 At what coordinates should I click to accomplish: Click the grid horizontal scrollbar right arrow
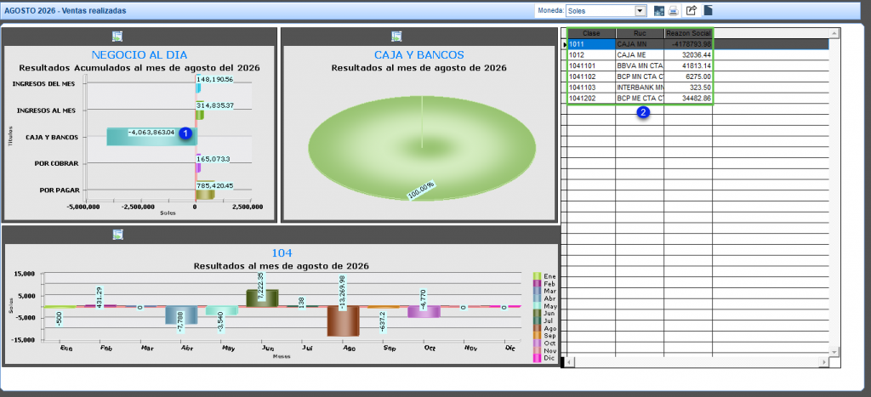[824, 362]
